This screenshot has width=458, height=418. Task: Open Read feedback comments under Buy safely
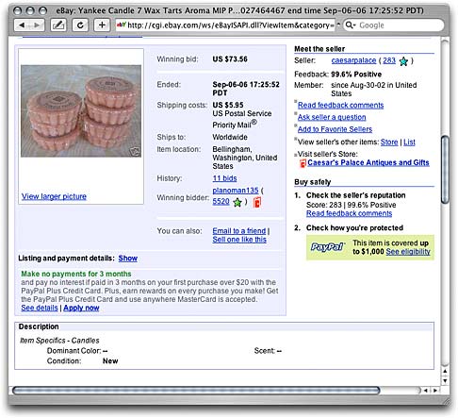coord(350,213)
